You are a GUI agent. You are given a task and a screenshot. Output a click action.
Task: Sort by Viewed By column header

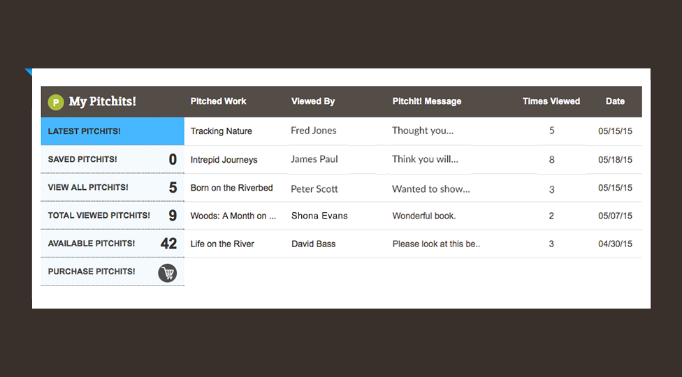(x=313, y=101)
